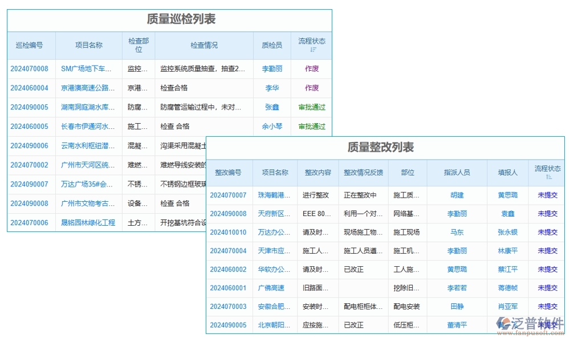This screenshot has width=570, height=342.
Task: Click rectification number 2024090008
Action: [x=227, y=213]
